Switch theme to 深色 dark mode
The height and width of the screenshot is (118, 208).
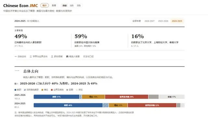pos(79,5)
